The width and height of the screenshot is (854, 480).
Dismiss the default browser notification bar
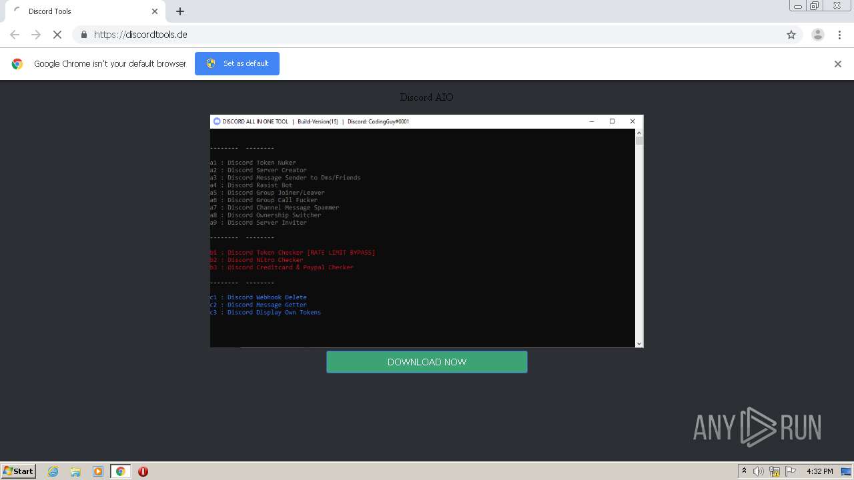coord(838,64)
